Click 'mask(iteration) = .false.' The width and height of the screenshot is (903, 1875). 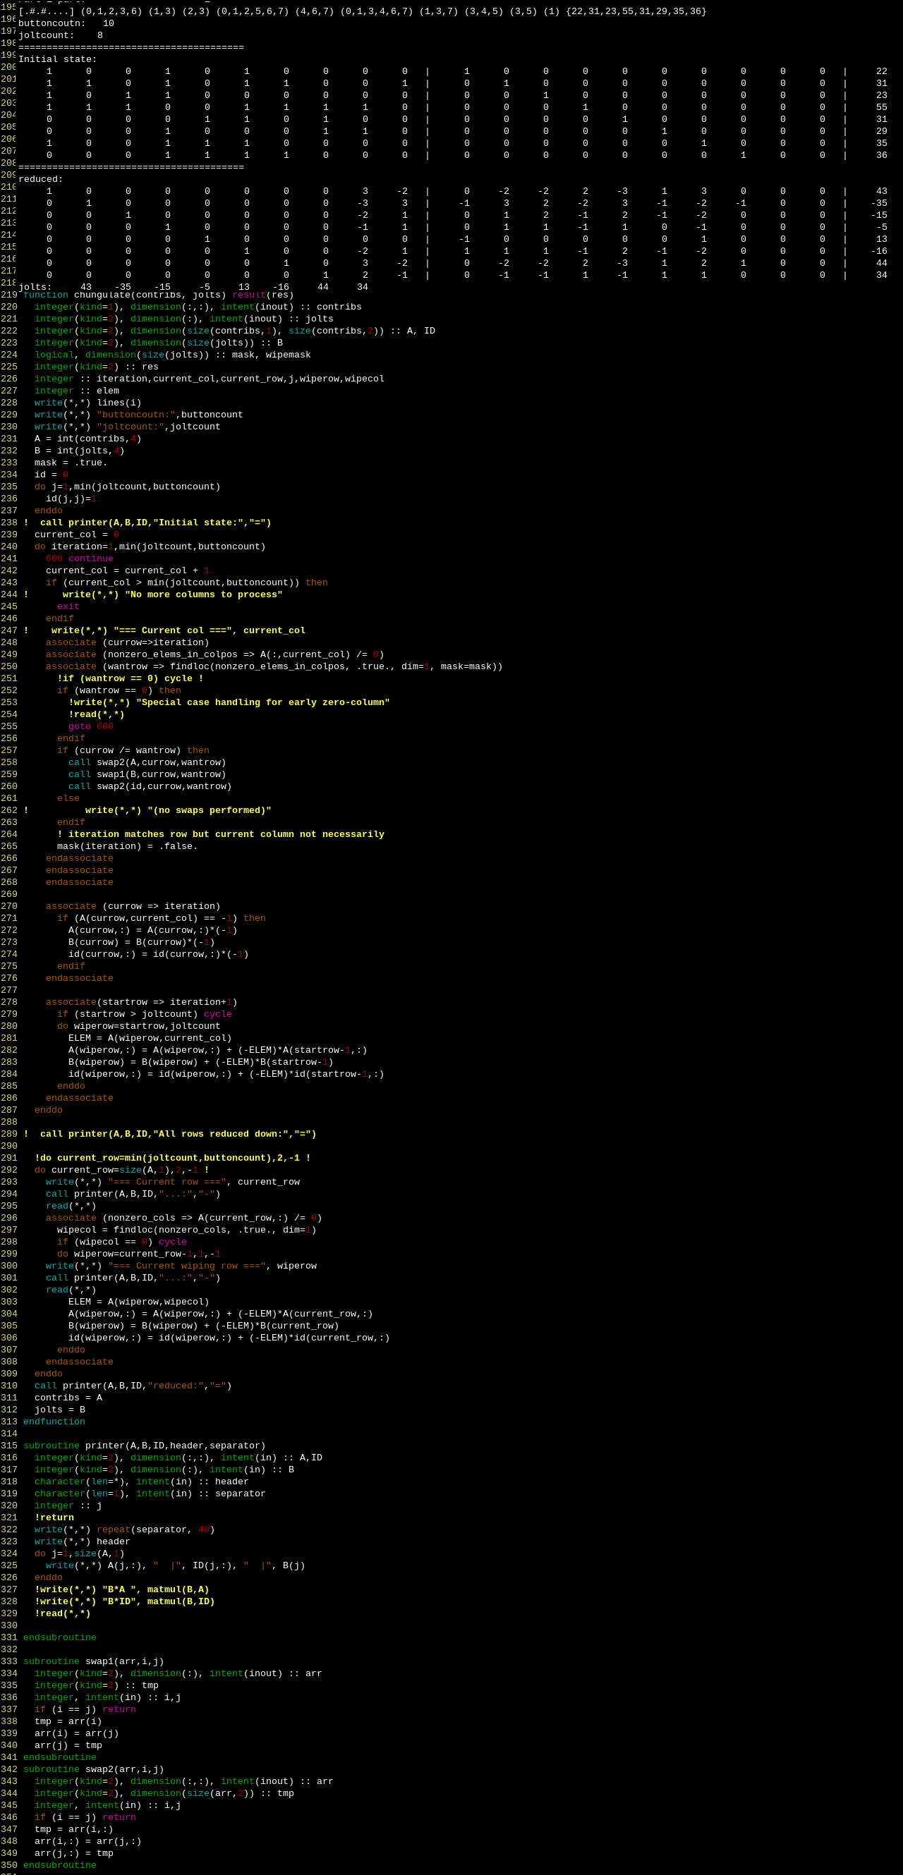click(128, 846)
